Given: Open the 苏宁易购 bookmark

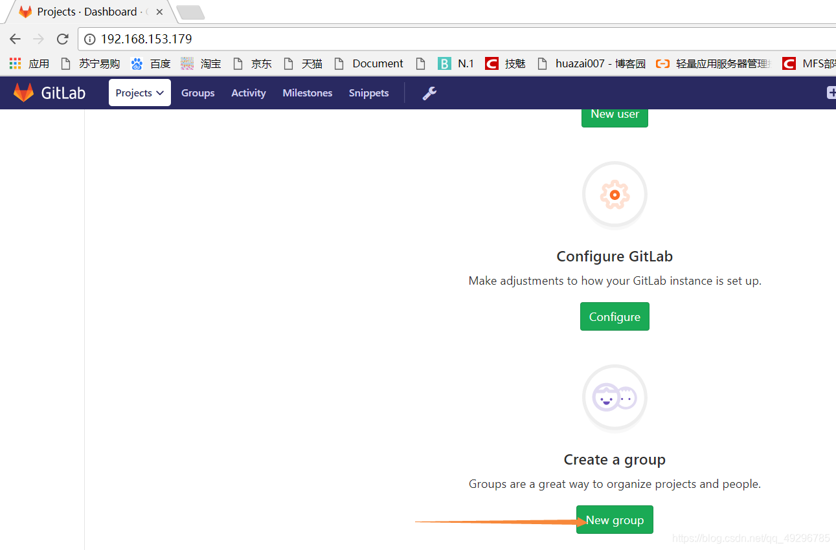Looking at the screenshot, I should pos(90,63).
